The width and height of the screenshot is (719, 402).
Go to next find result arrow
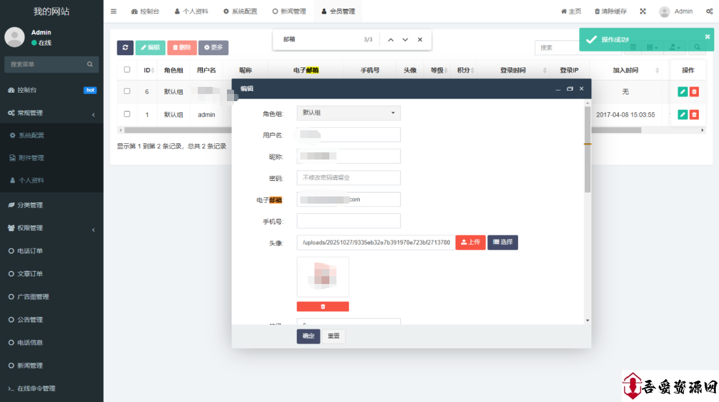pyautogui.click(x=405, y=40)
